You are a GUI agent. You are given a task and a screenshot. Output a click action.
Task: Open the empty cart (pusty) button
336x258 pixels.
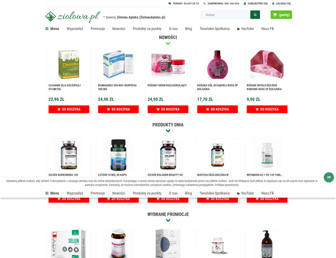coord(281,15)
